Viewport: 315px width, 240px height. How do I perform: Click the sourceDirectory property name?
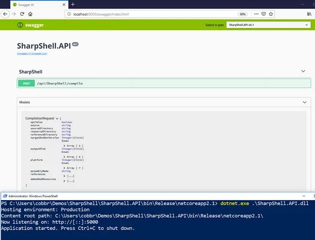(x=41, y=128)
